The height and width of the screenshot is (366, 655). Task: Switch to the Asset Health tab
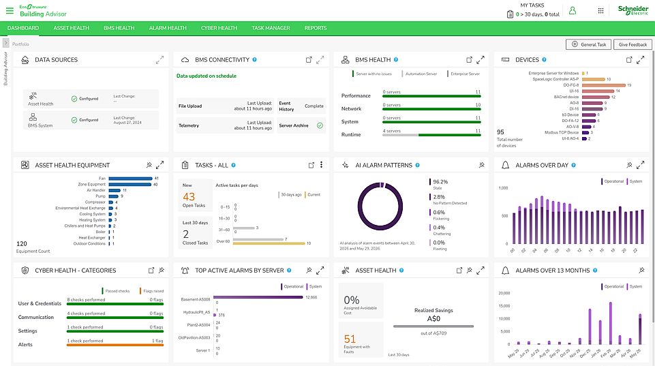(x=72, y=28)
